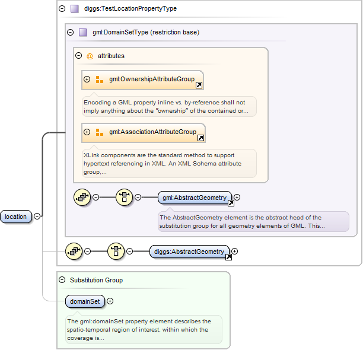363x350 pixels.
Task: Expand the diggs:AbstractGeometry plus toggle
Action: pyautogui.click(x=234, y=252)
